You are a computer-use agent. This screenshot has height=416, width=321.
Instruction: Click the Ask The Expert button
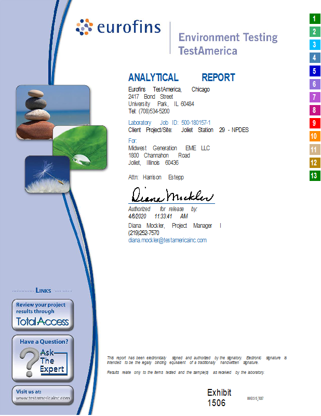coord(43,358)
